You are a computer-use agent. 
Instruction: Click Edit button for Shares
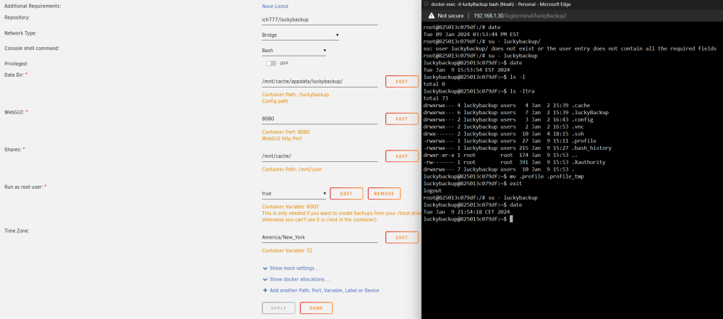[x=401, y=156]
